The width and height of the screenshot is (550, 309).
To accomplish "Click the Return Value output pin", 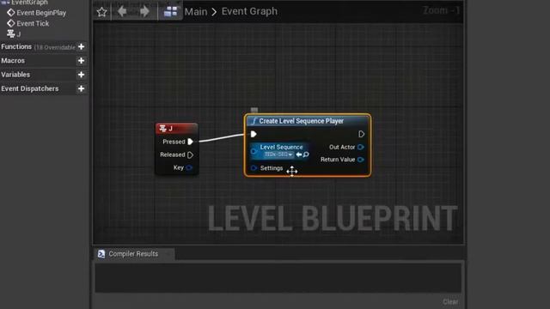I will pyautogui.click(x=361, y=160).
